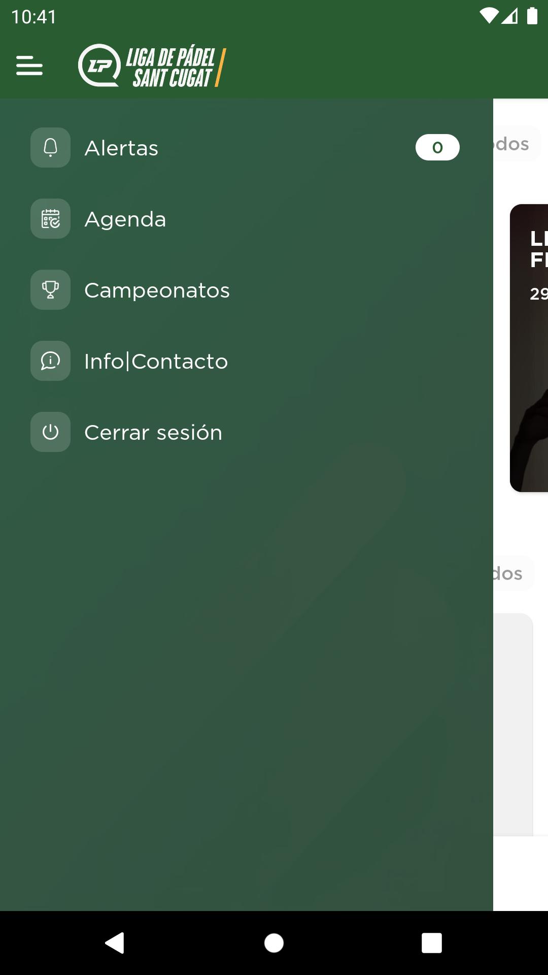Tap the Agenda calendar icon
The width and height of the screenshot is (548, 975).
point(50,219)
